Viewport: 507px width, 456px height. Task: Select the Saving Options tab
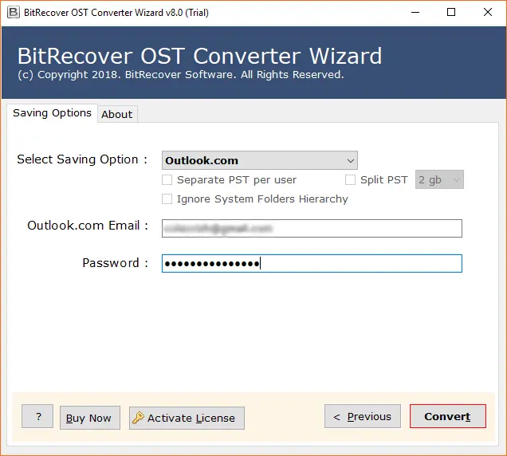click(x=52, y=113)
